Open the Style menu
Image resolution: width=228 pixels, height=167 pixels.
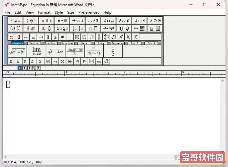[59, 12]
